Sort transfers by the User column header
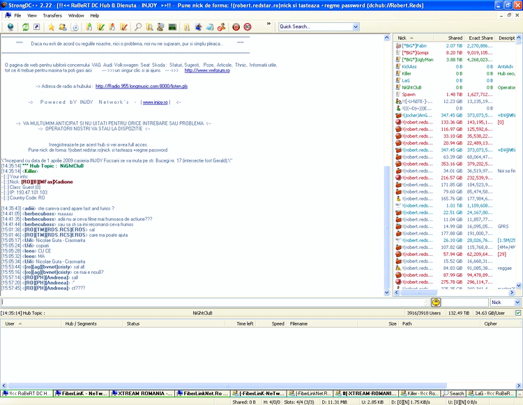 click(x=31, y=323)
